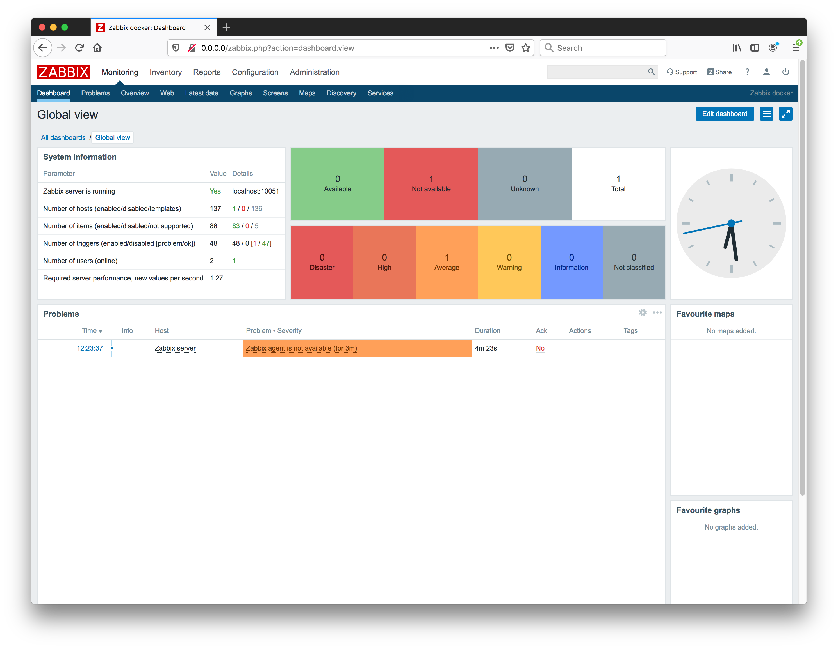Sort problems by Time column arrow

(101, 331)
